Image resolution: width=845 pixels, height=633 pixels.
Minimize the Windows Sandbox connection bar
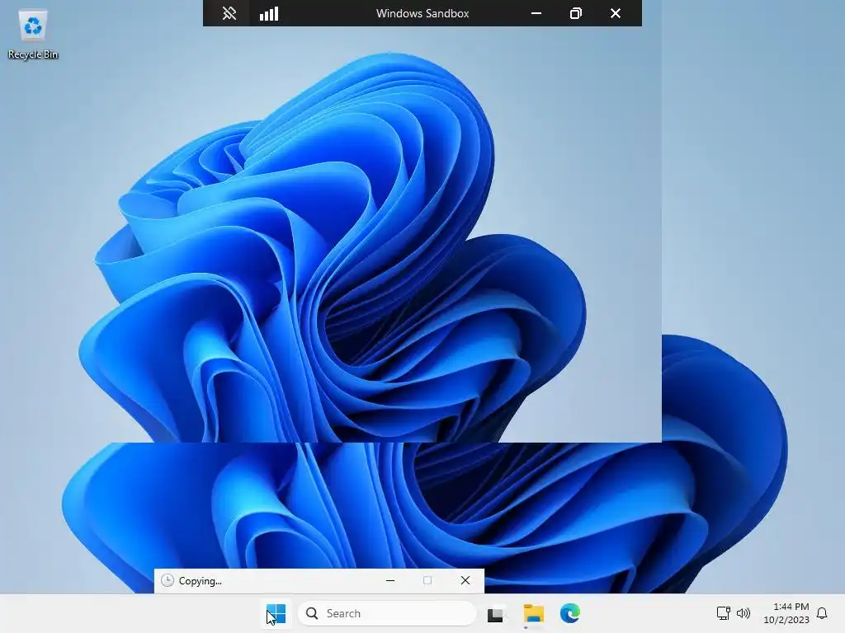(536, 13)
